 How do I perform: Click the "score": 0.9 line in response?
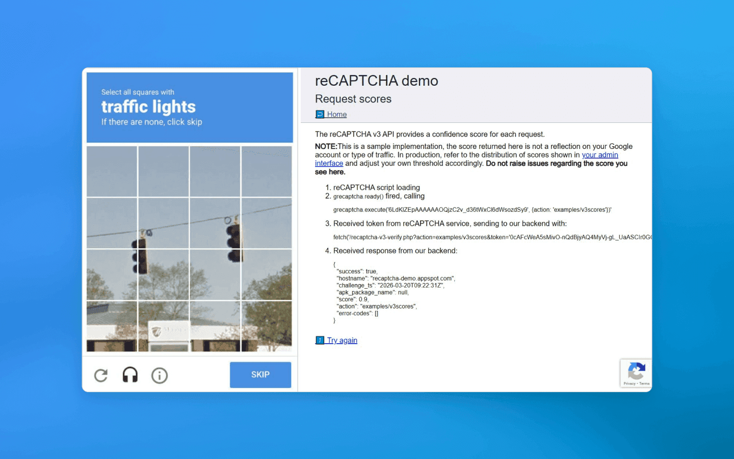click(352, 299)
